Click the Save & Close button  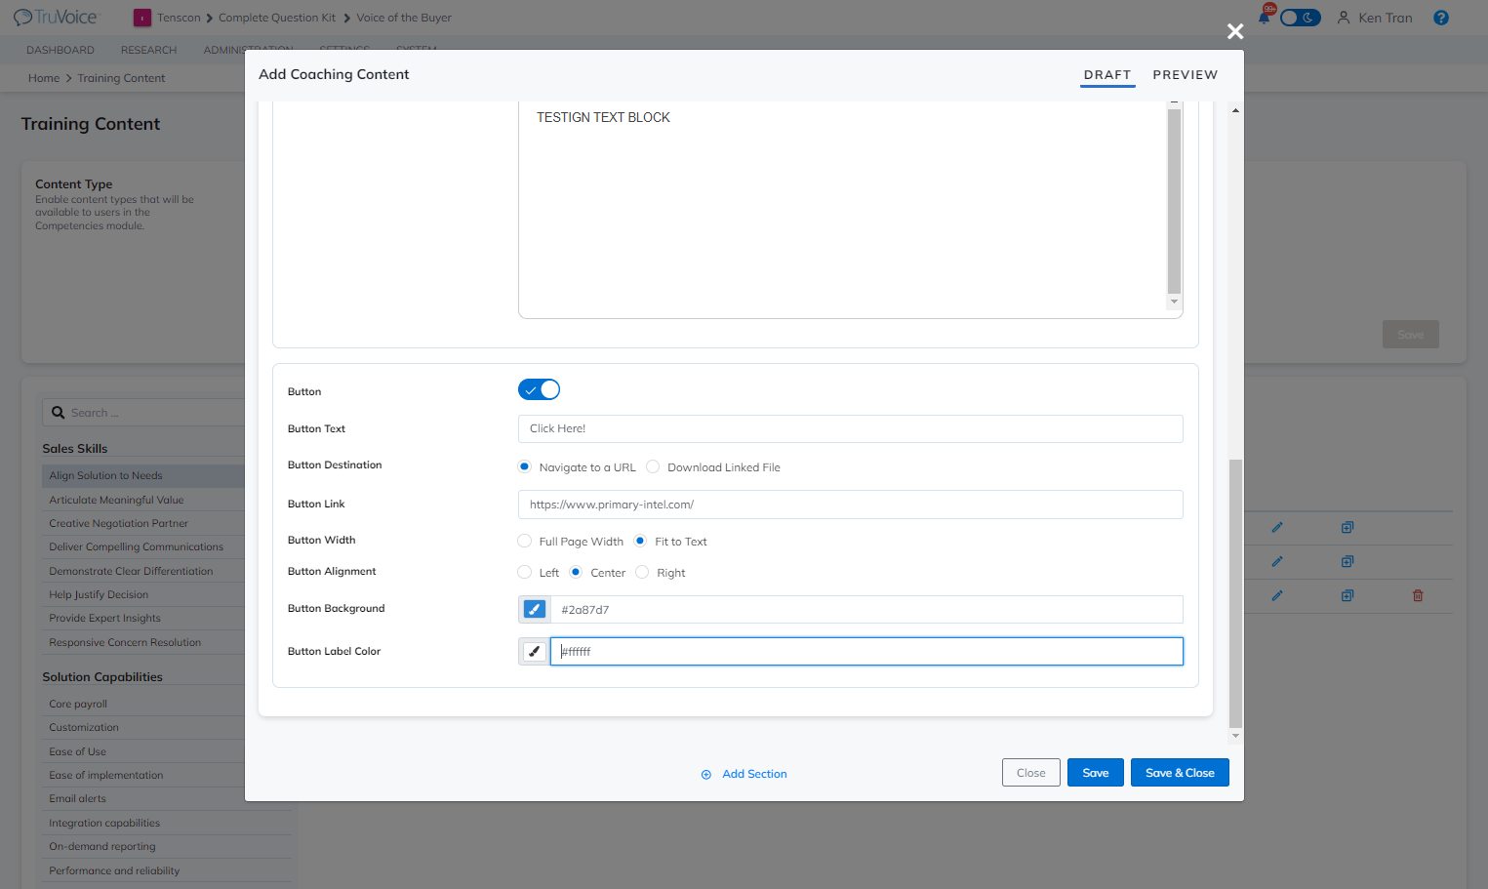[x=1180, y=773]
